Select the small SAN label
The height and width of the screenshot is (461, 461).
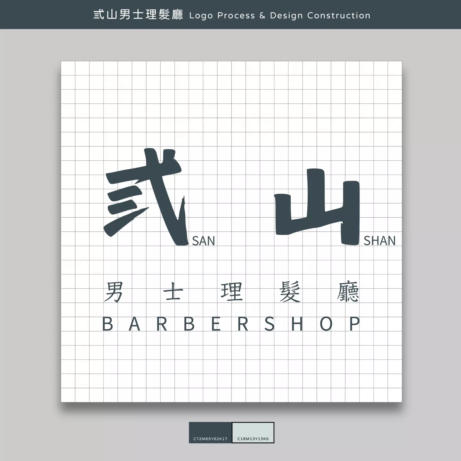(203, 241)
